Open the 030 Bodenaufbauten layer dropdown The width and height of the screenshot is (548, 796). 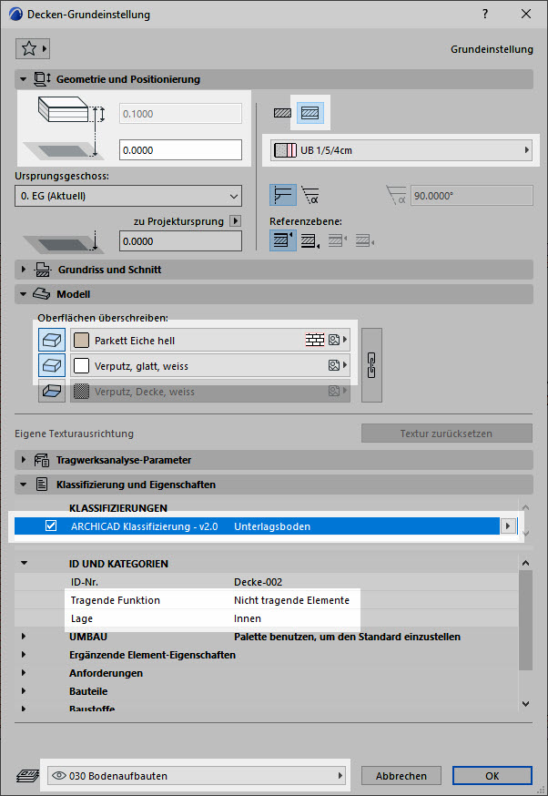197,776
